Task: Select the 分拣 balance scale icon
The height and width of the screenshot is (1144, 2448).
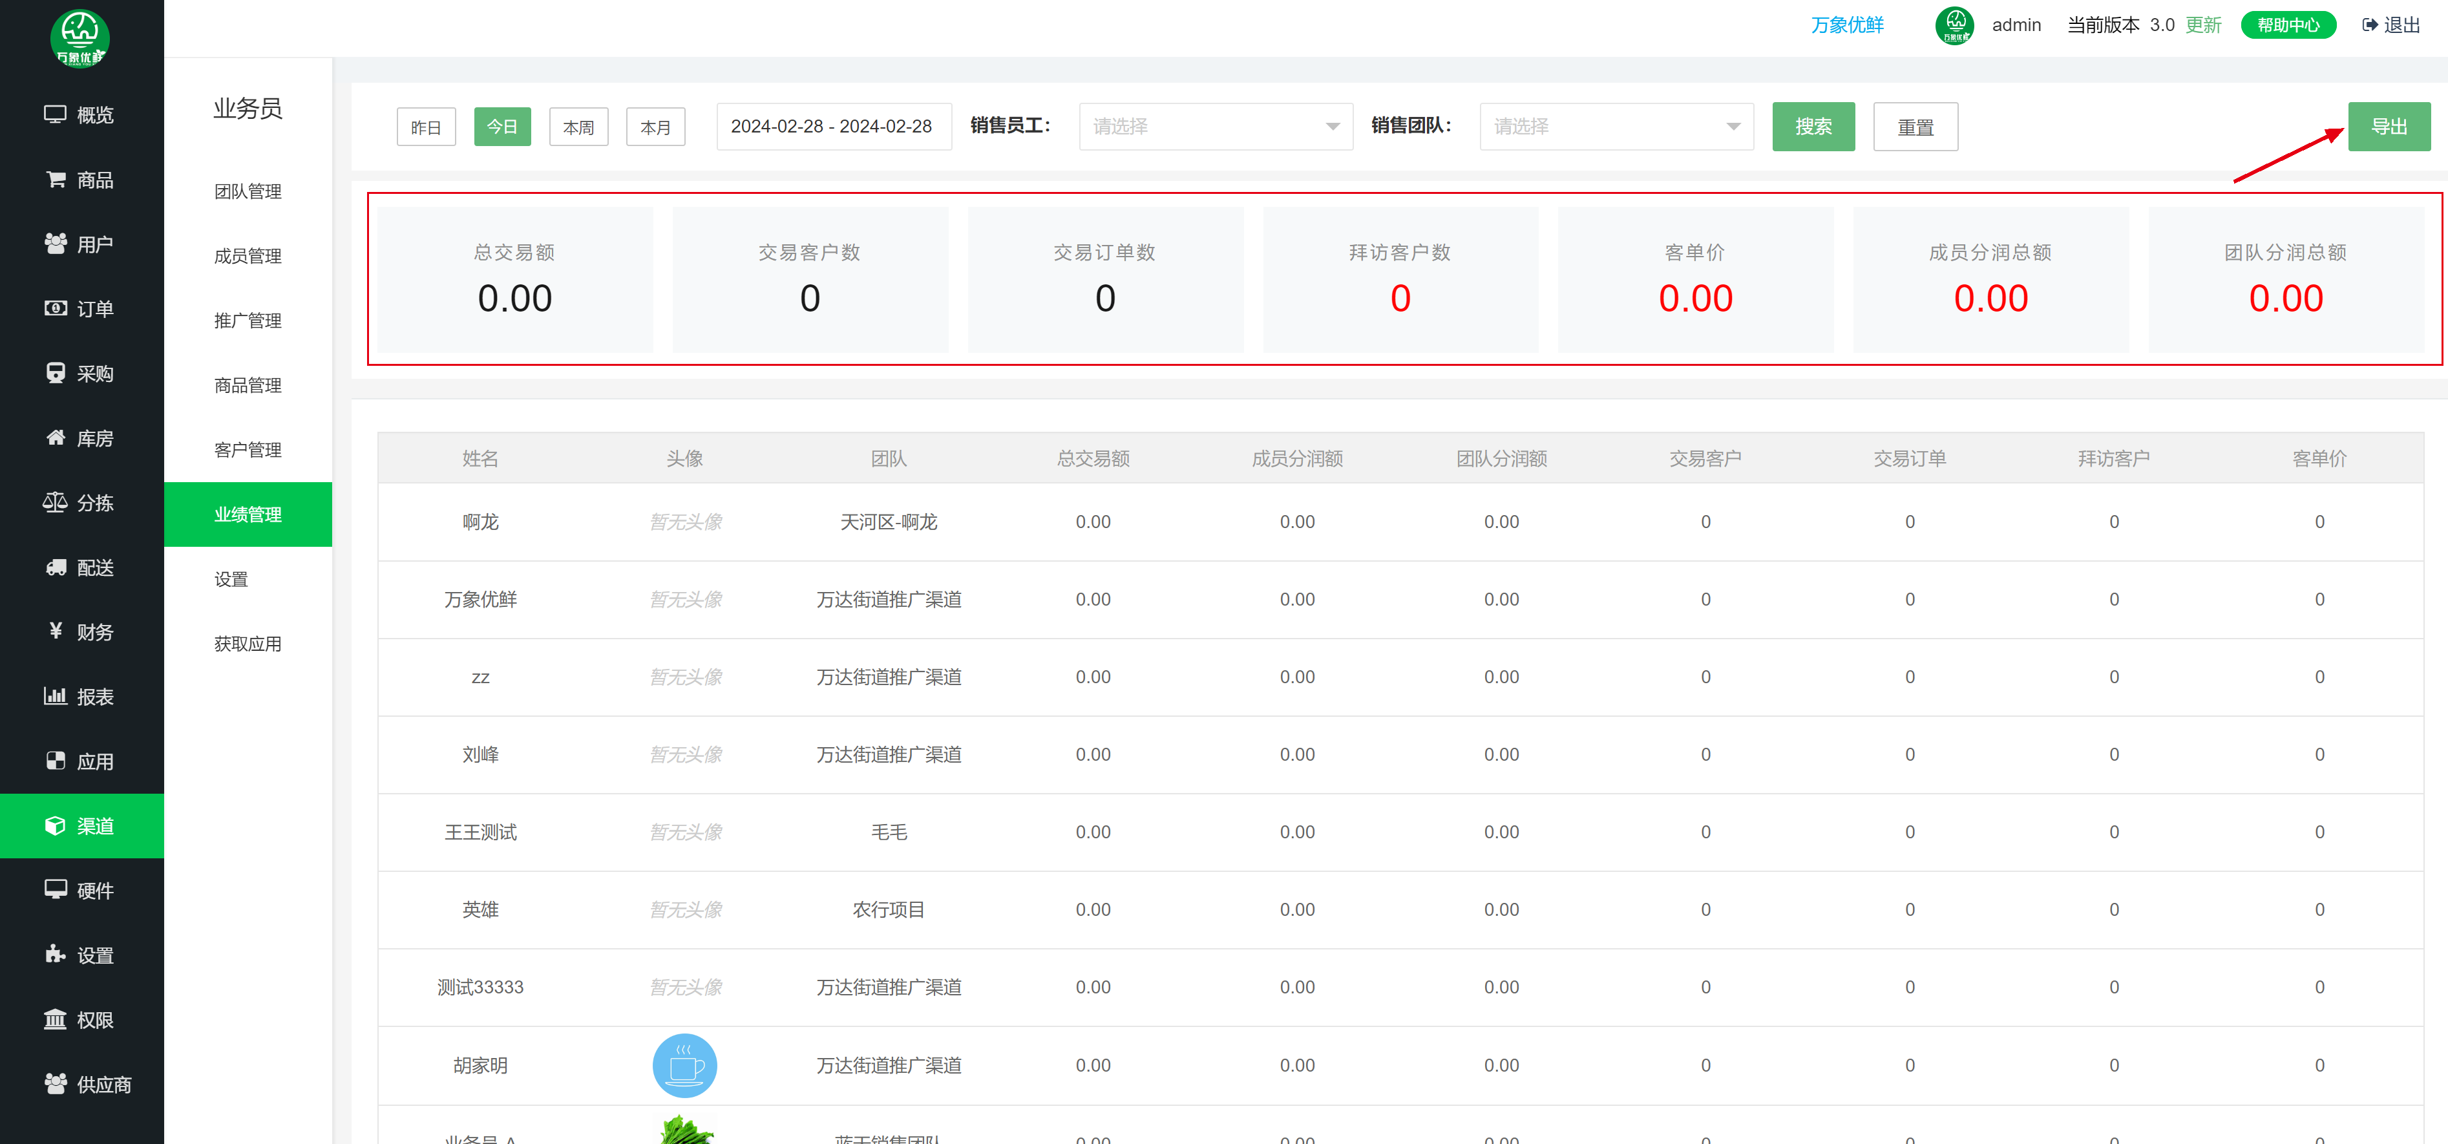Action: (55, 502)
